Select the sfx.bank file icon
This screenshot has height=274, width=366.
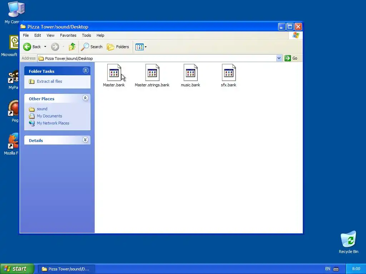[x=229, y=72]
